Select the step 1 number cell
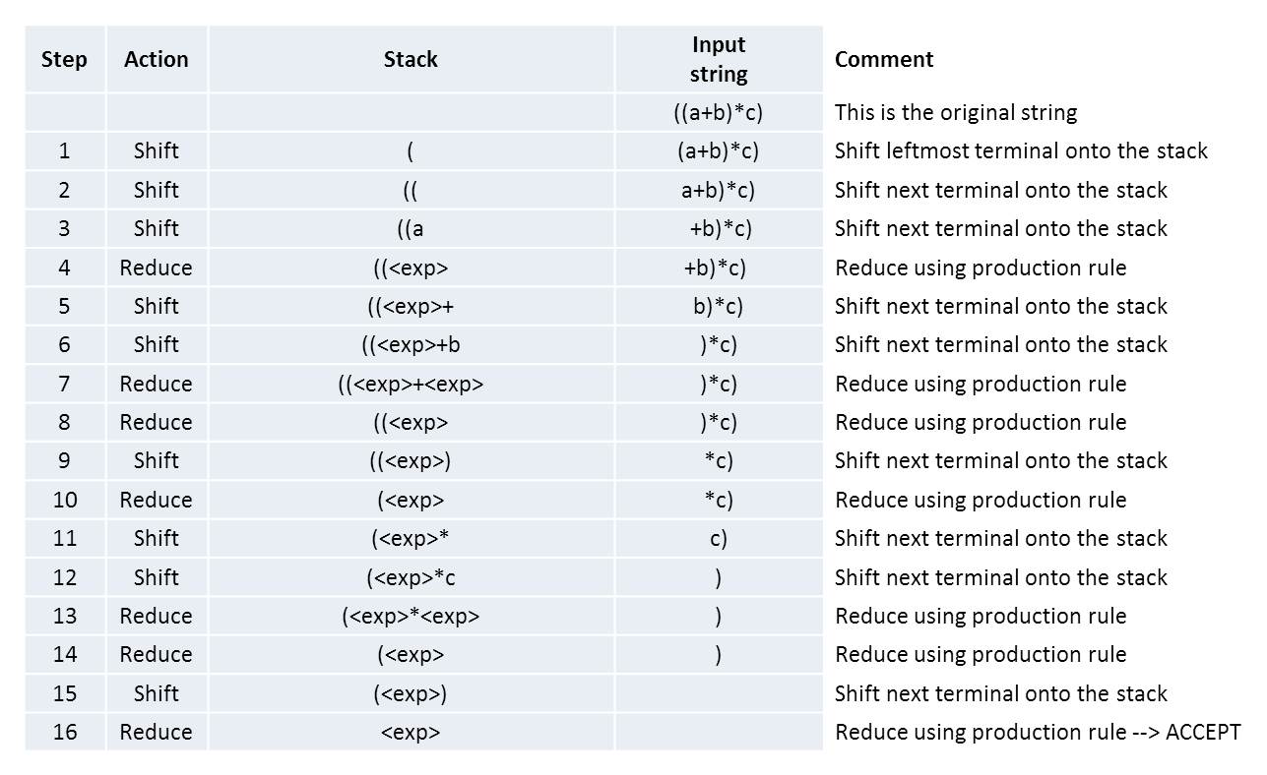The image size is (1267, 775). [65, 150]
